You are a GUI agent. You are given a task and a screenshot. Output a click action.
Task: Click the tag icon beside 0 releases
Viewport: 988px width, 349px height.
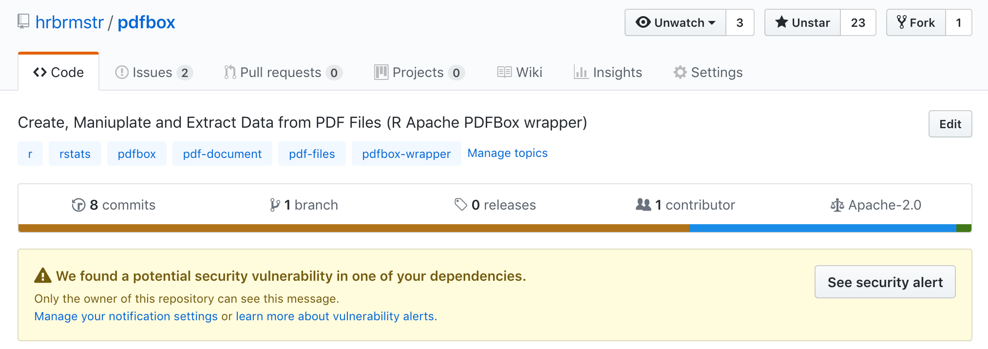click(460, 205)
